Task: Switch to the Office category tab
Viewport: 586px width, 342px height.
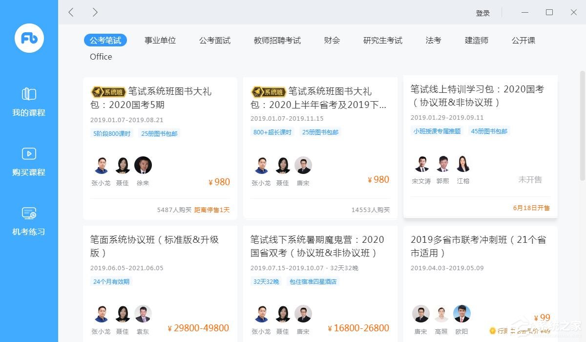Action: [x=101, y=57]
